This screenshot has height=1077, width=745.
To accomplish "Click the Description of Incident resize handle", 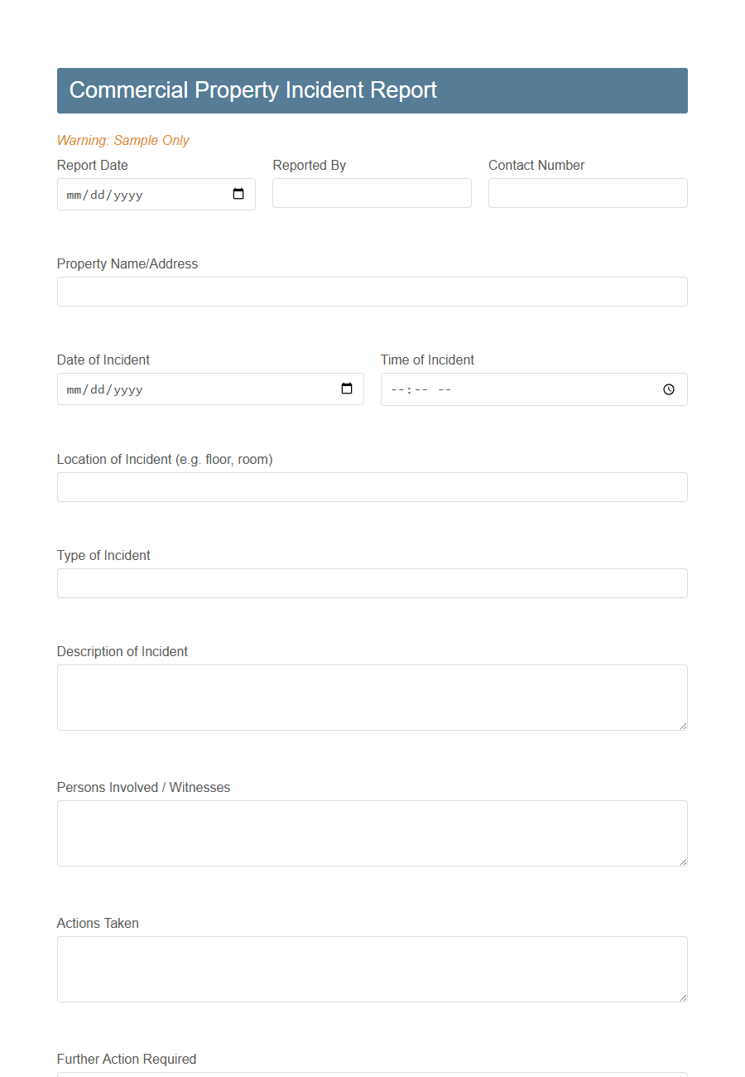I will tap(684, 727).
